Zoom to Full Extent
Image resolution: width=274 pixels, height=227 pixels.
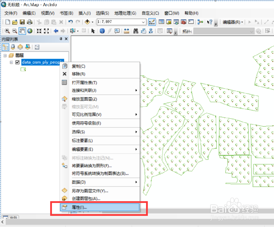click(30, 31)
